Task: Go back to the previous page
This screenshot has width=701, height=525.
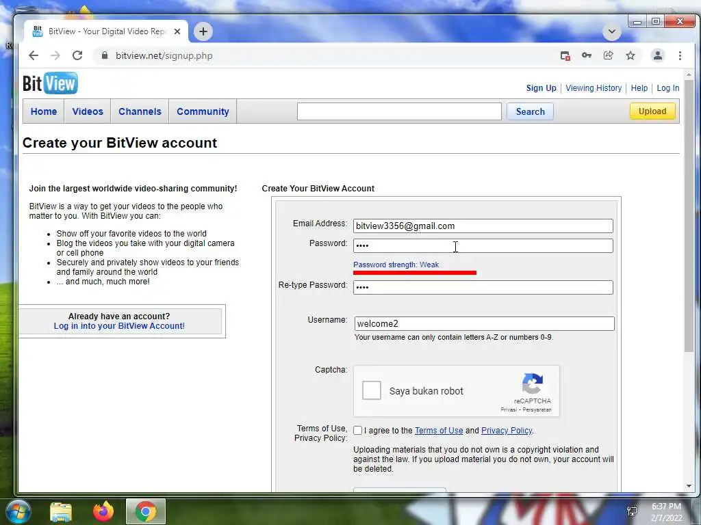Action: pyautogui.click(x=34, y=55)
